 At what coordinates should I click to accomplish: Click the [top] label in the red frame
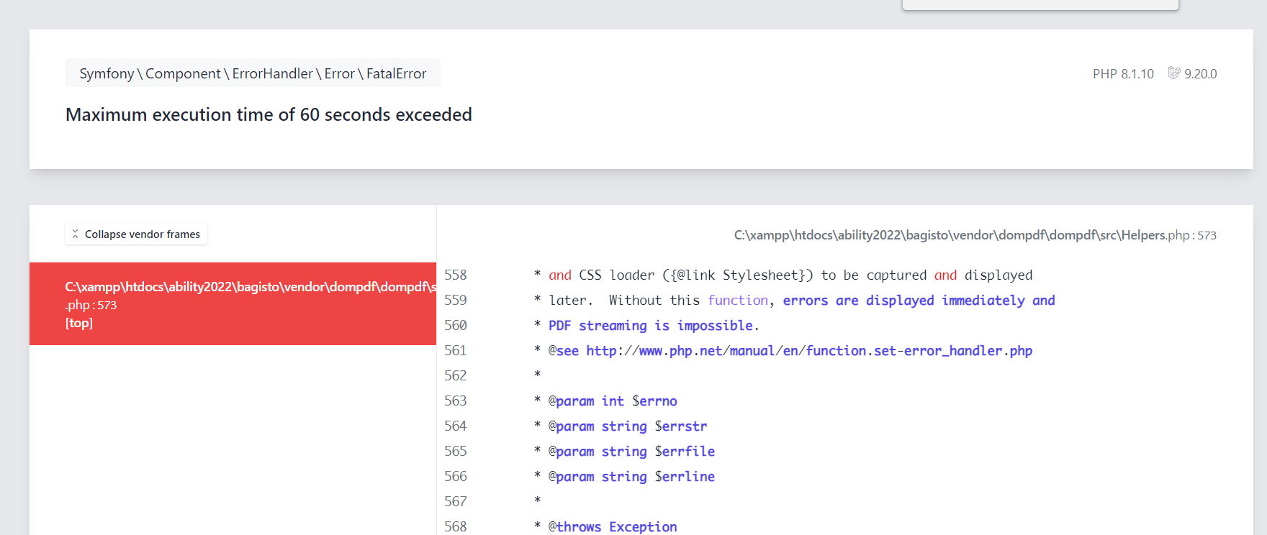(79, 323)
